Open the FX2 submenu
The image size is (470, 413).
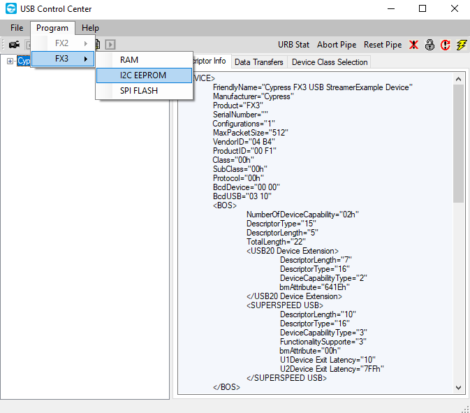point(63,43)
